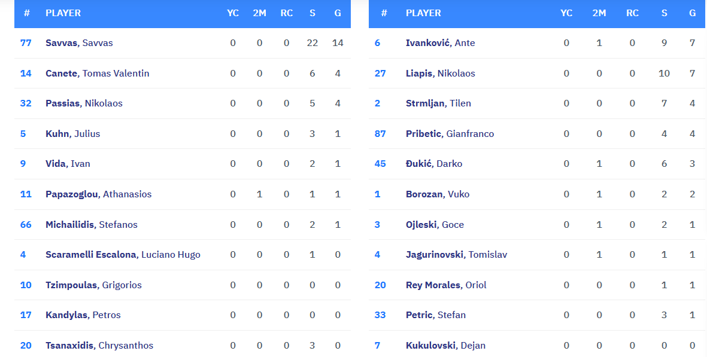The width and height of the screenshot is (707, 357).
Task: Select Pribetic, Gianfranco player name
Action: 450,134
